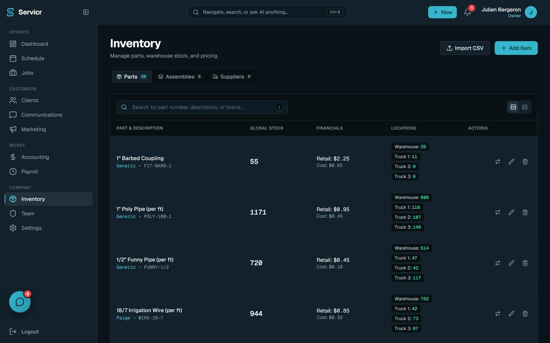Click the user avatar J
The width and height of the screenshot is (550, 343).
[531, 12]
